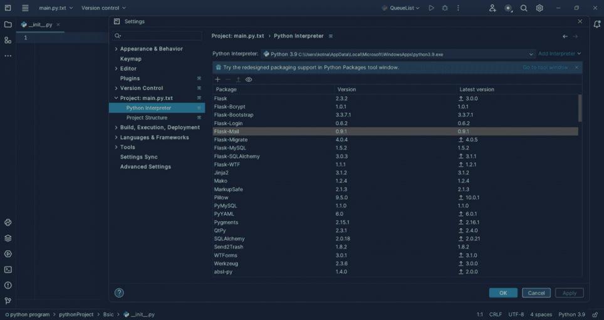Click the packages list vertical scrollbar
Image resolution: width=604 pixels, height=320 pixels.
[580, 108]
